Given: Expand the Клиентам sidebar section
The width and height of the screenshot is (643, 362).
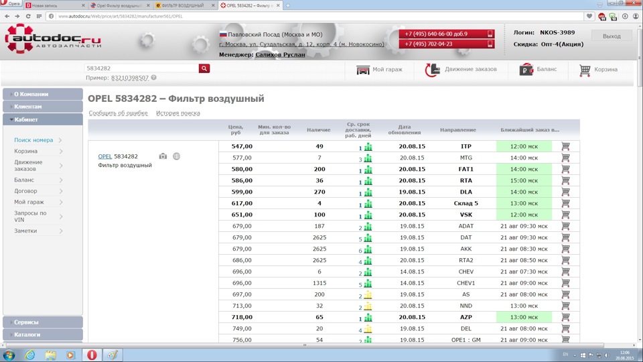Looking at the screenshot, I should pyautogui.click(x=42, y=107).
